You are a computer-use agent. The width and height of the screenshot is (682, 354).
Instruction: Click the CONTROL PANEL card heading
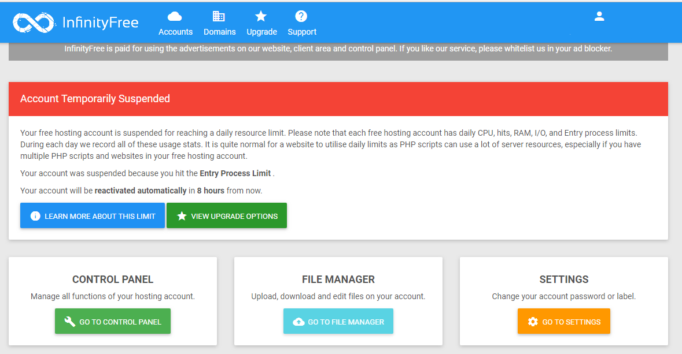(113, 280)
